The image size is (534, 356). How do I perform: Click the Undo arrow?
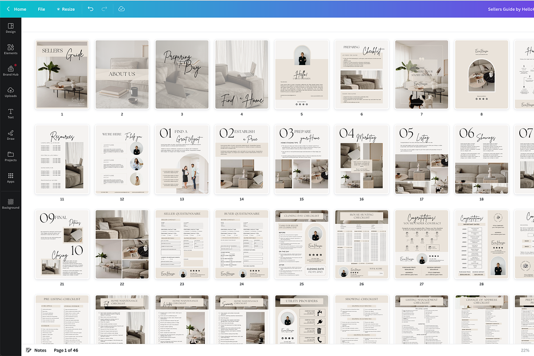[x=91, y=9]
